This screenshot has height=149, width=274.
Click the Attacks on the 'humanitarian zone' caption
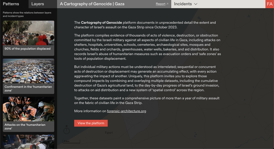tap(25, 127)
